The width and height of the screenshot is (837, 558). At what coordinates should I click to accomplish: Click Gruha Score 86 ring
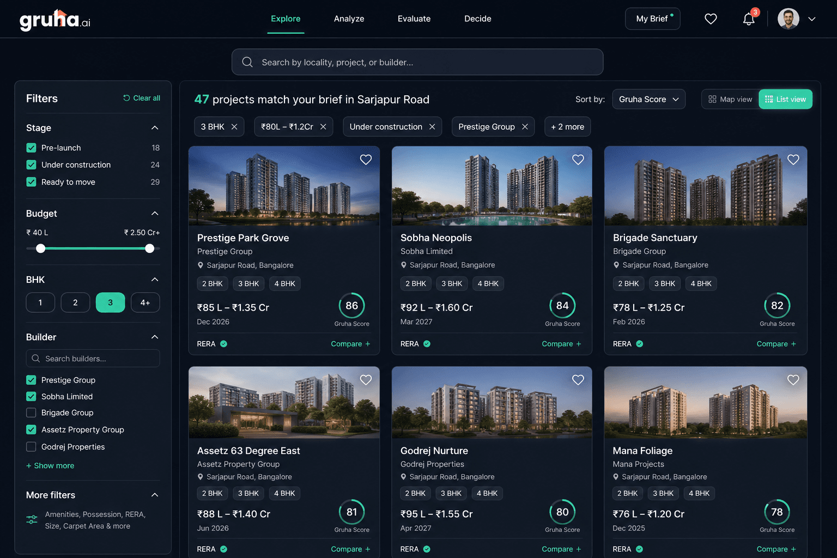(x=352, y=306)
